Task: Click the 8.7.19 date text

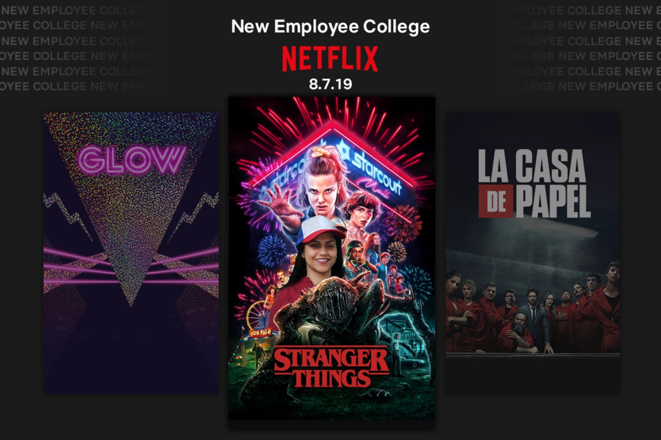Action: (x=330, y=84)
